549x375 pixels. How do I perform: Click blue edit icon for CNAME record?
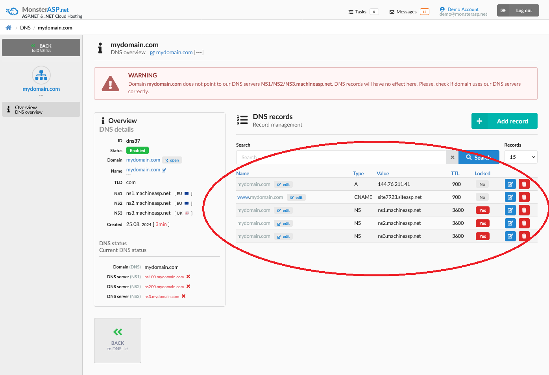click(x=510, y=197)
